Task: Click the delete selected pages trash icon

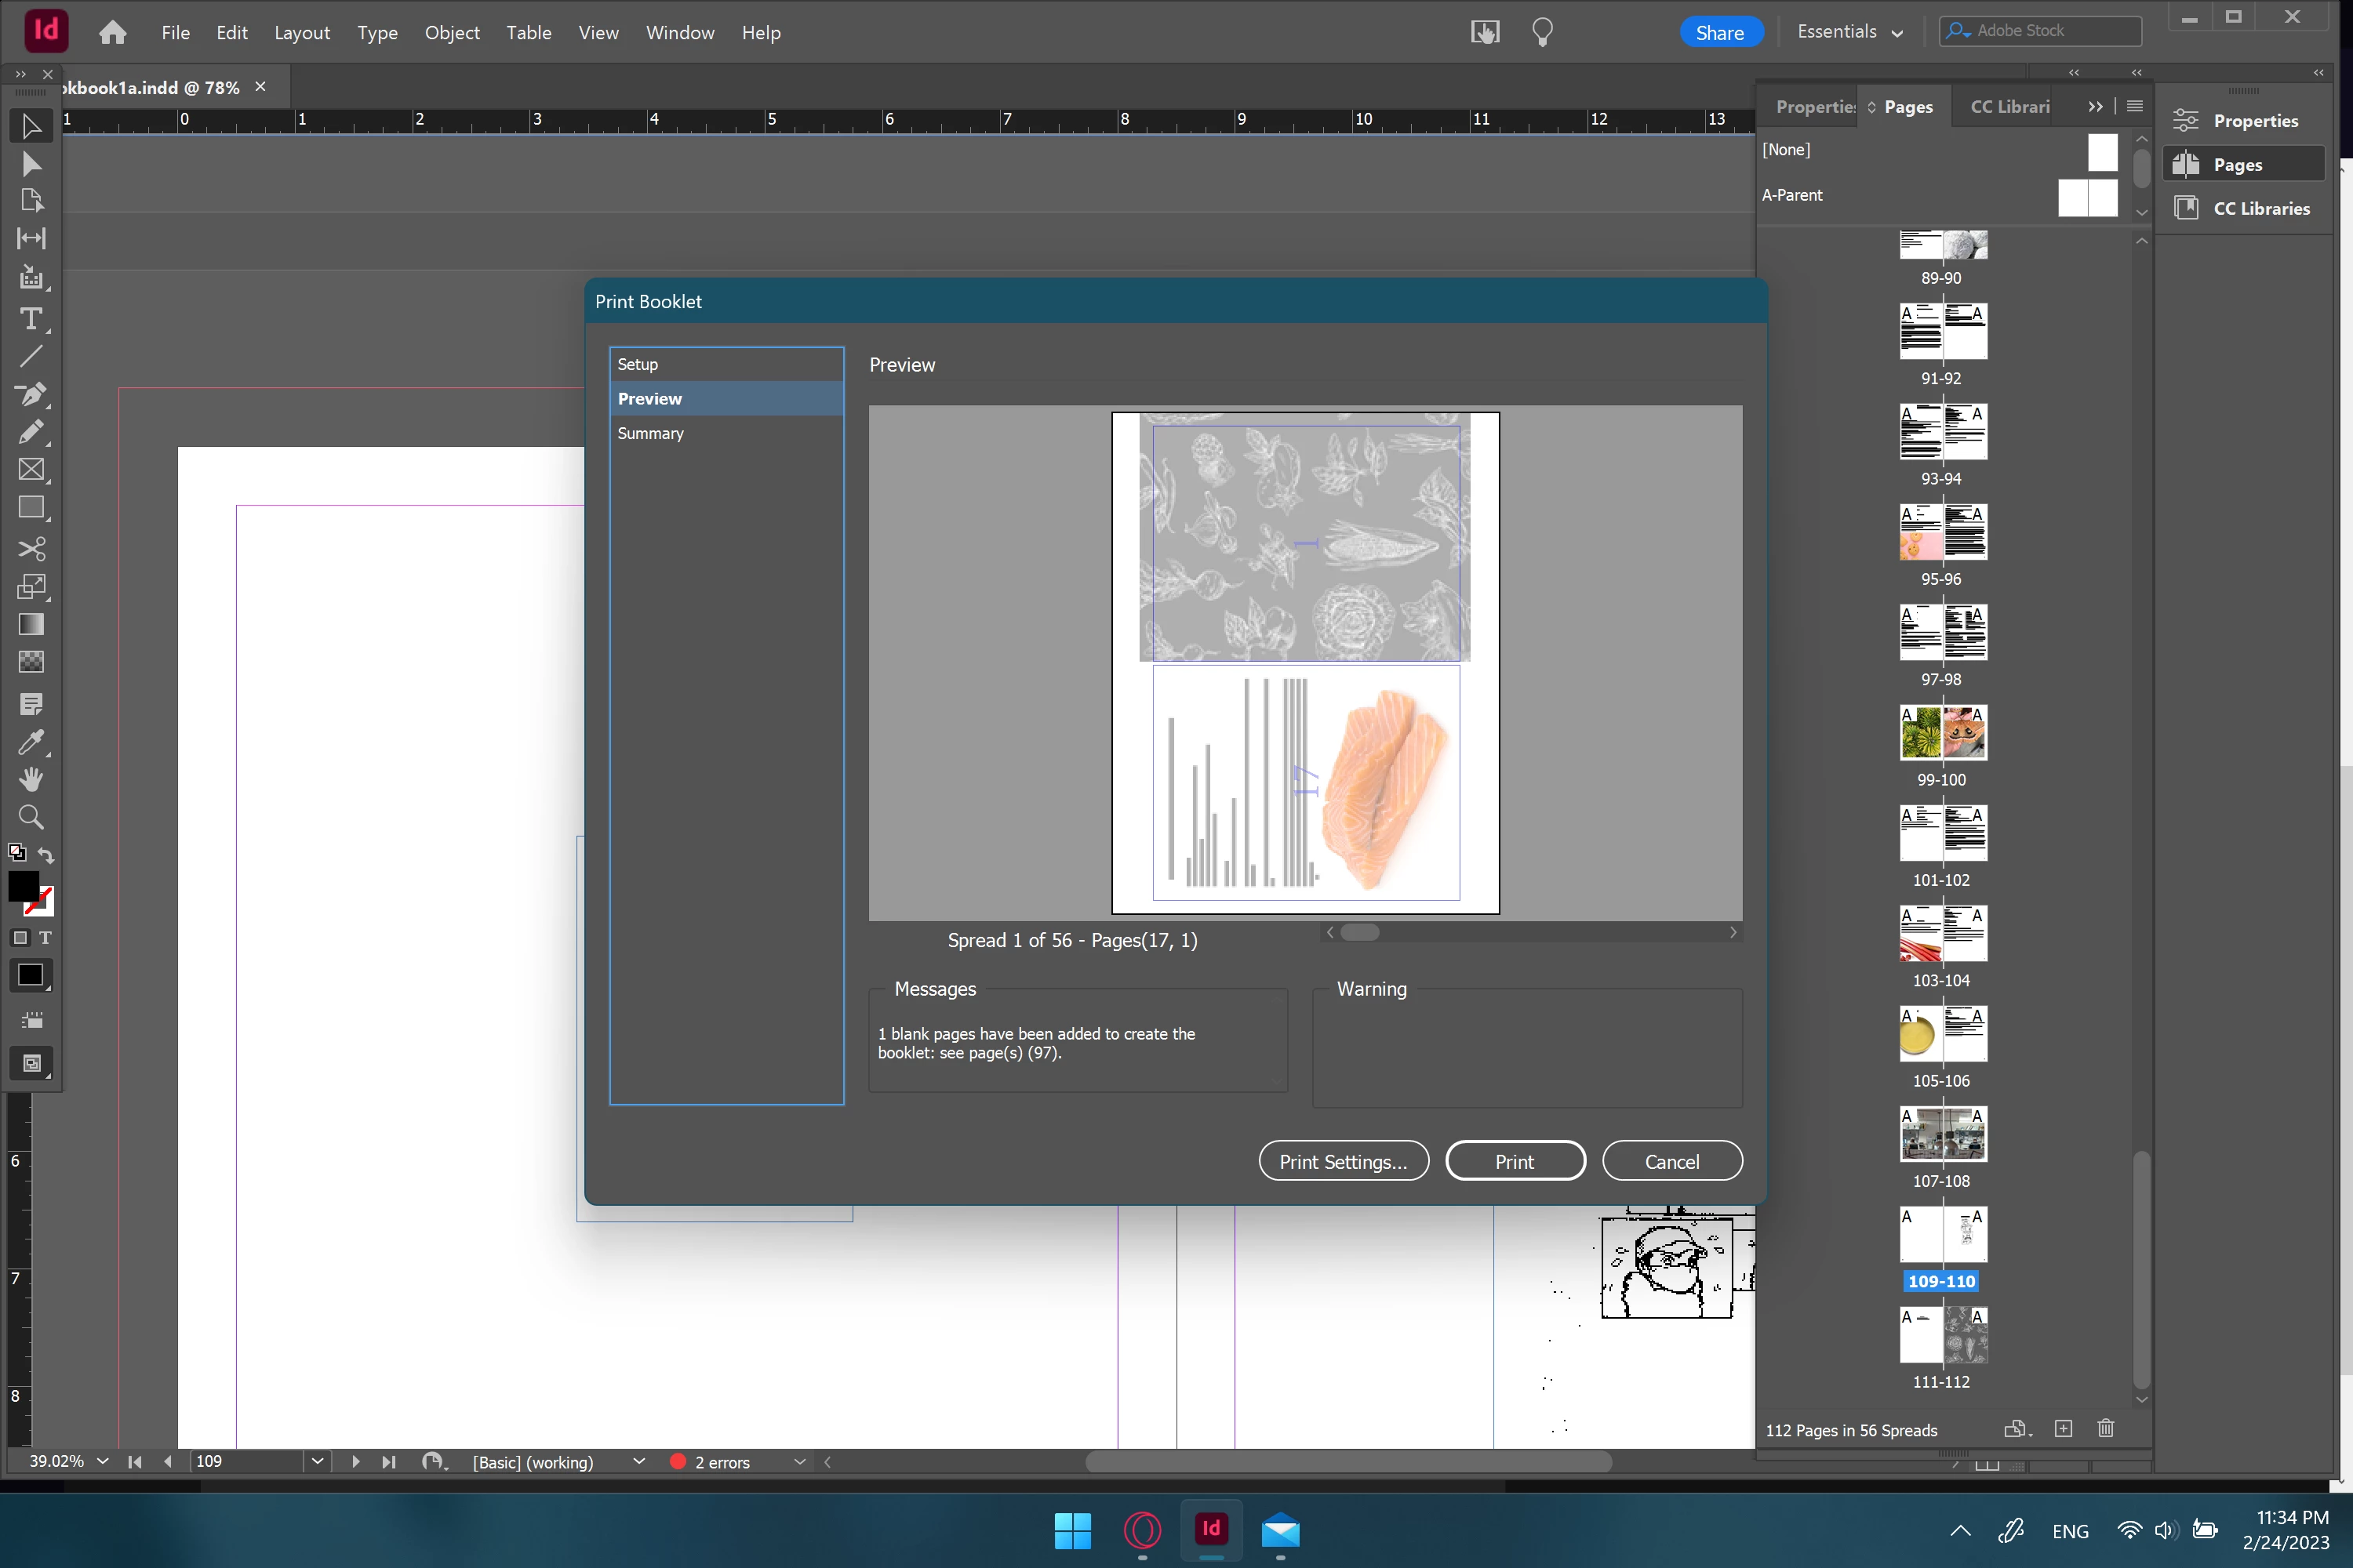Action: click(2106, 1429)
